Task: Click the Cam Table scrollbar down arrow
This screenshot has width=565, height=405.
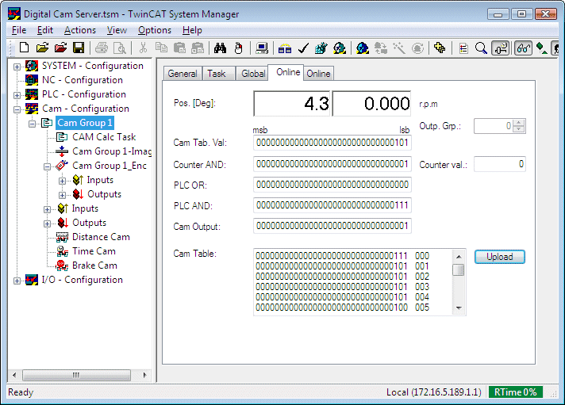Action: 459,308
